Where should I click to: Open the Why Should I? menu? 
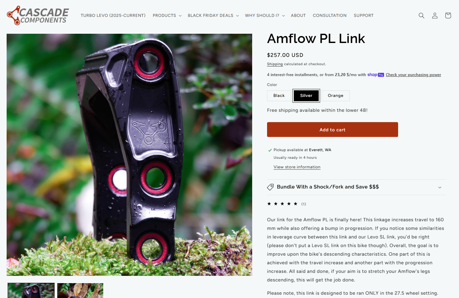265,16
